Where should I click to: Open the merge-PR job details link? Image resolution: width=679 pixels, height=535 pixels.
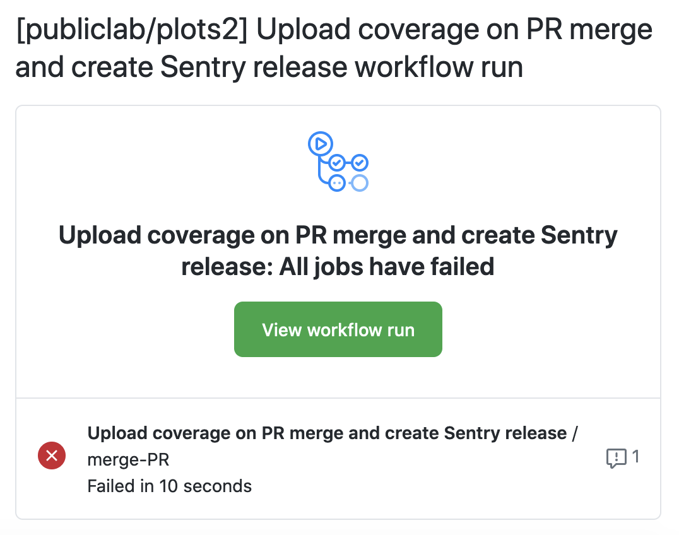click(128, 459)
